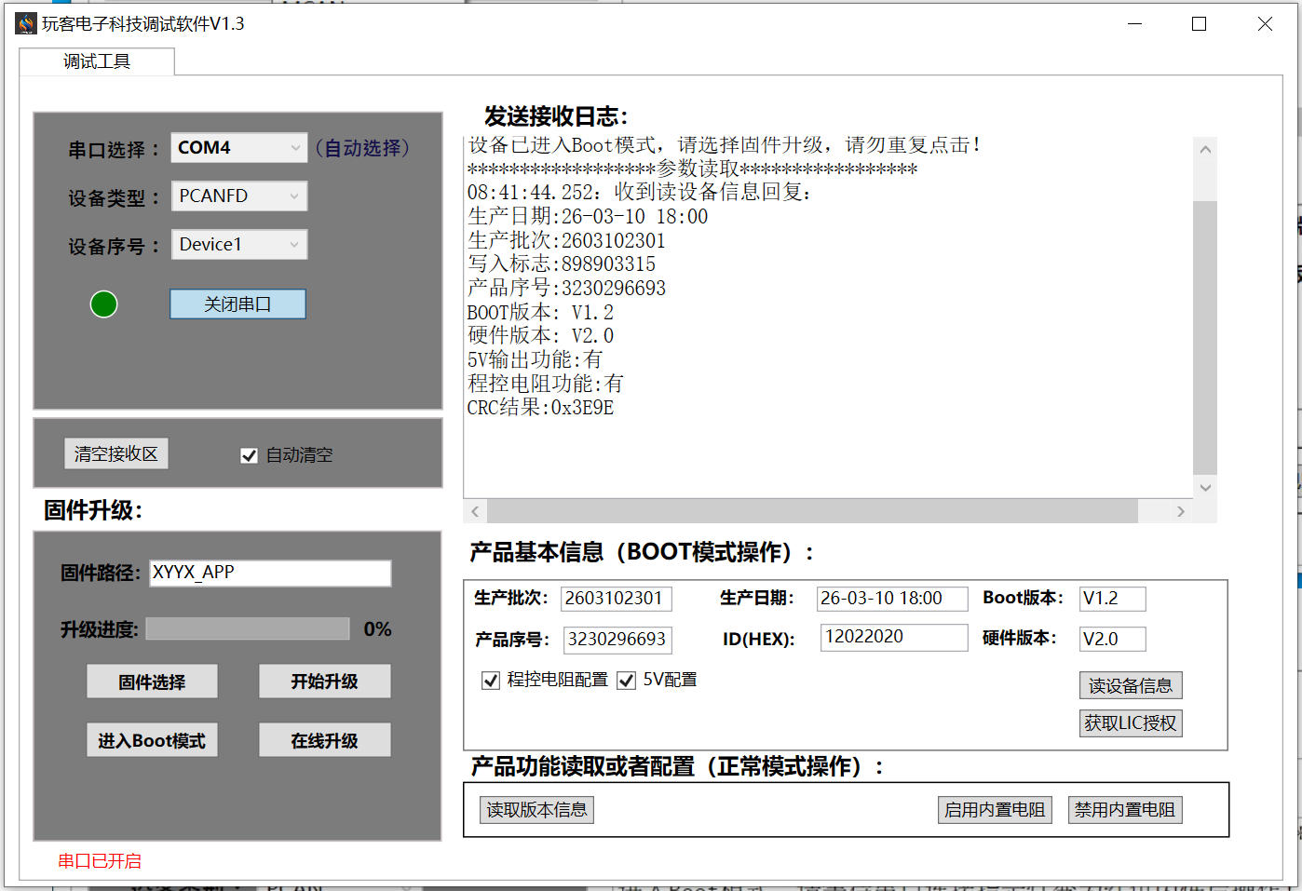
Task: Switch to the 调试工具 tab
Action: point(97,61)
